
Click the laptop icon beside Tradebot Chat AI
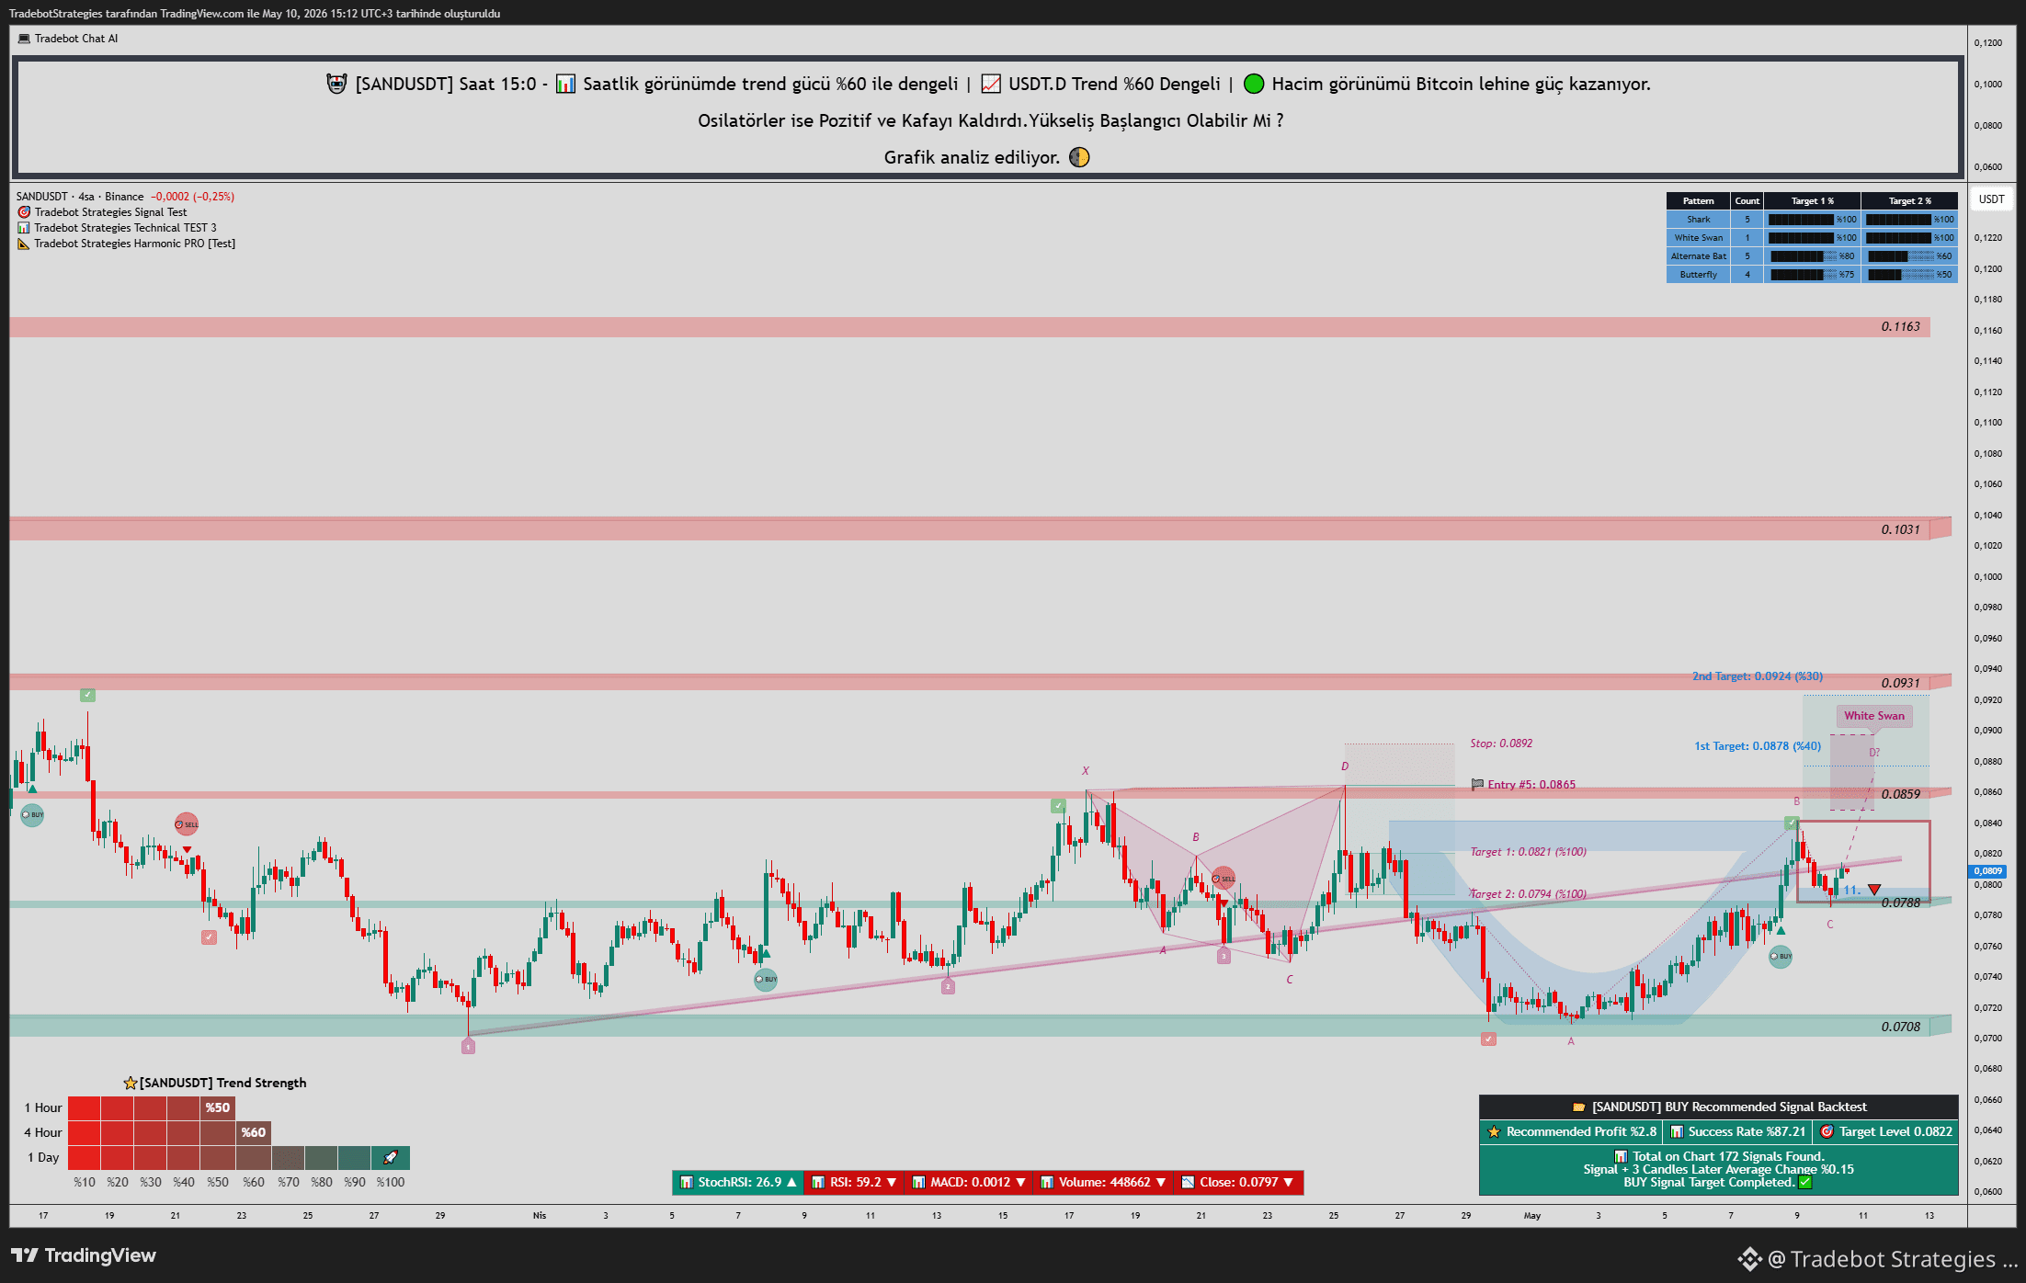click(24, 39)
